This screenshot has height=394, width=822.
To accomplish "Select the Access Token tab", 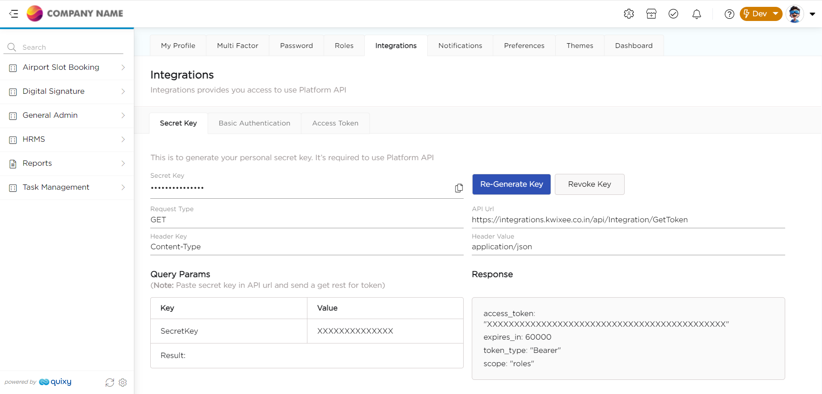I will (335, 123).
